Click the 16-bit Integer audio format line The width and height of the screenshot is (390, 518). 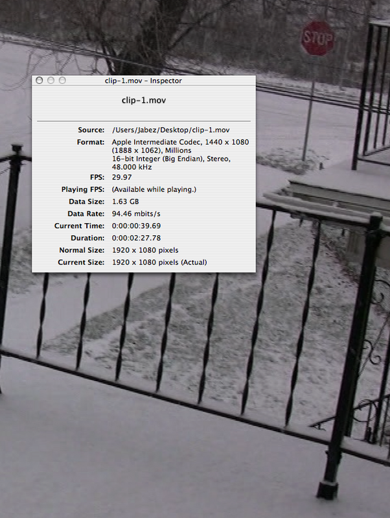click(x=171, y=159)
